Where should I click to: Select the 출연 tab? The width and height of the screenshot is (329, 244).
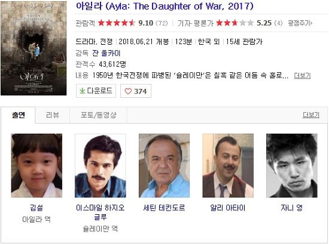click(19, 115)
